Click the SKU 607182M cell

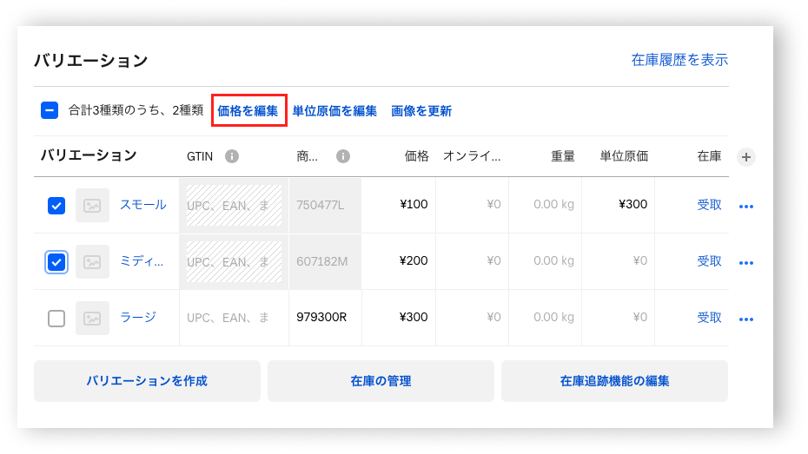325,261
